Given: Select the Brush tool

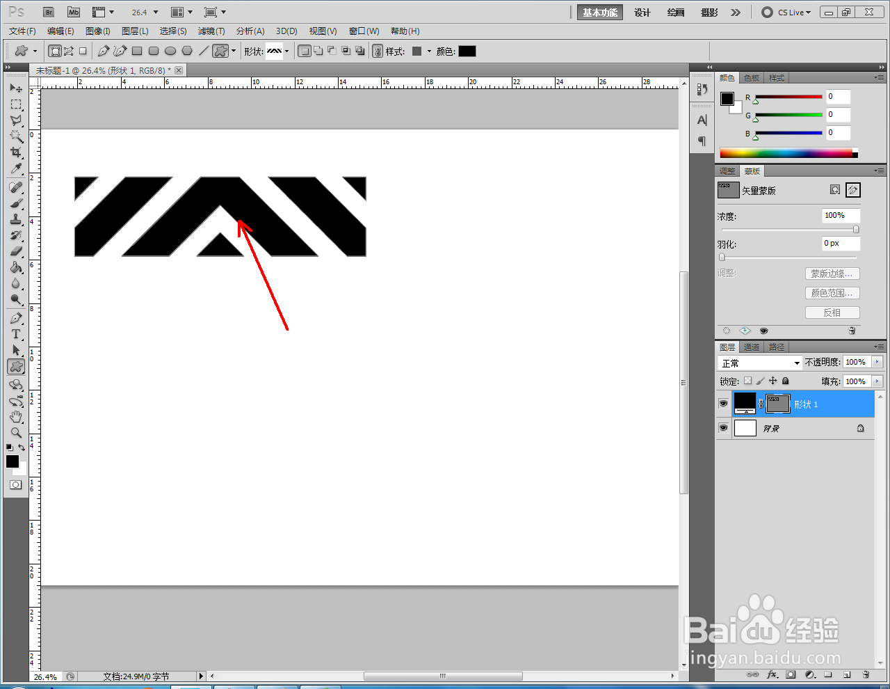Looking at the screenshot, I should [x=16, y=203].
